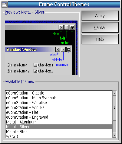The height and width of the screenshot is (144, 122).
Task: Click the themes list scroll up arrow
Action: (x=114, y=93)
